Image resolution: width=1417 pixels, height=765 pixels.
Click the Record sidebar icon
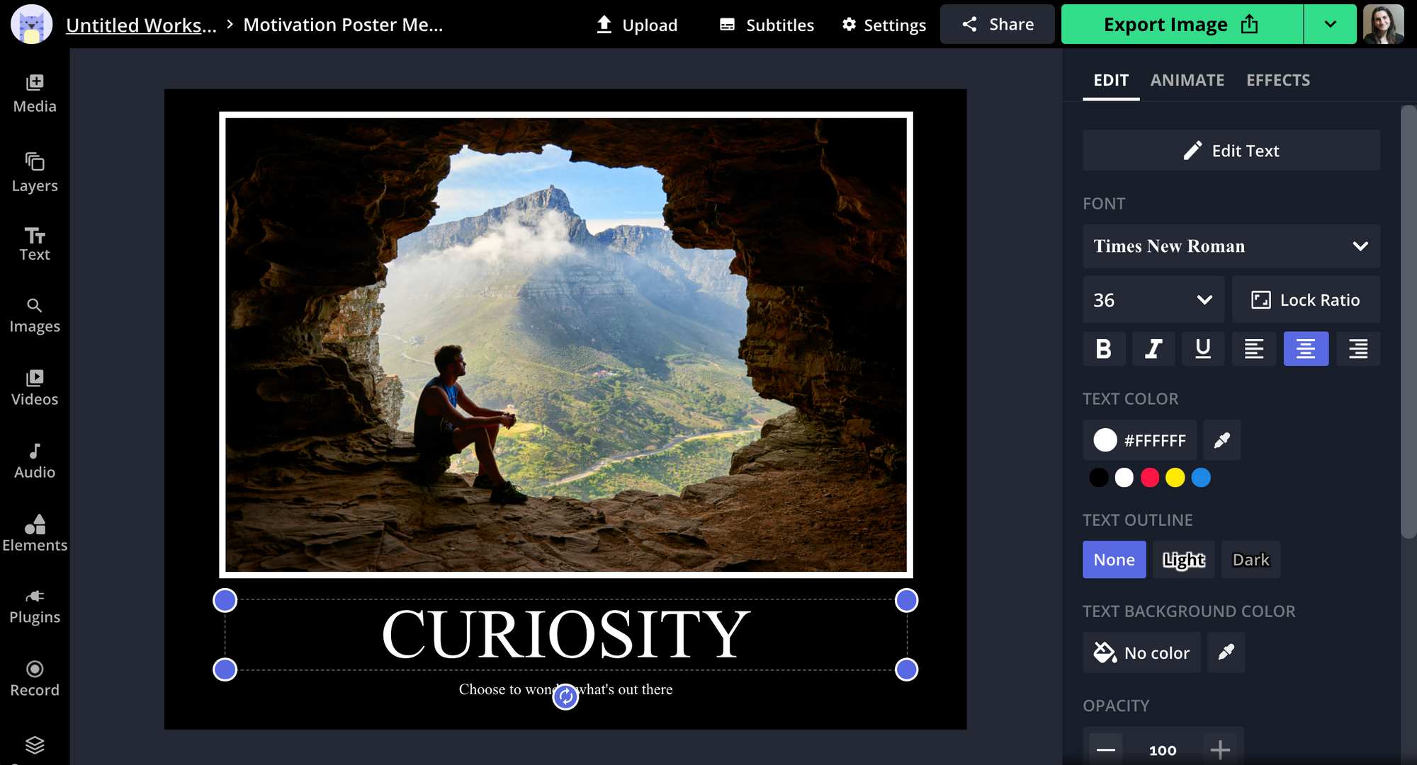click(x=34, y=678)
